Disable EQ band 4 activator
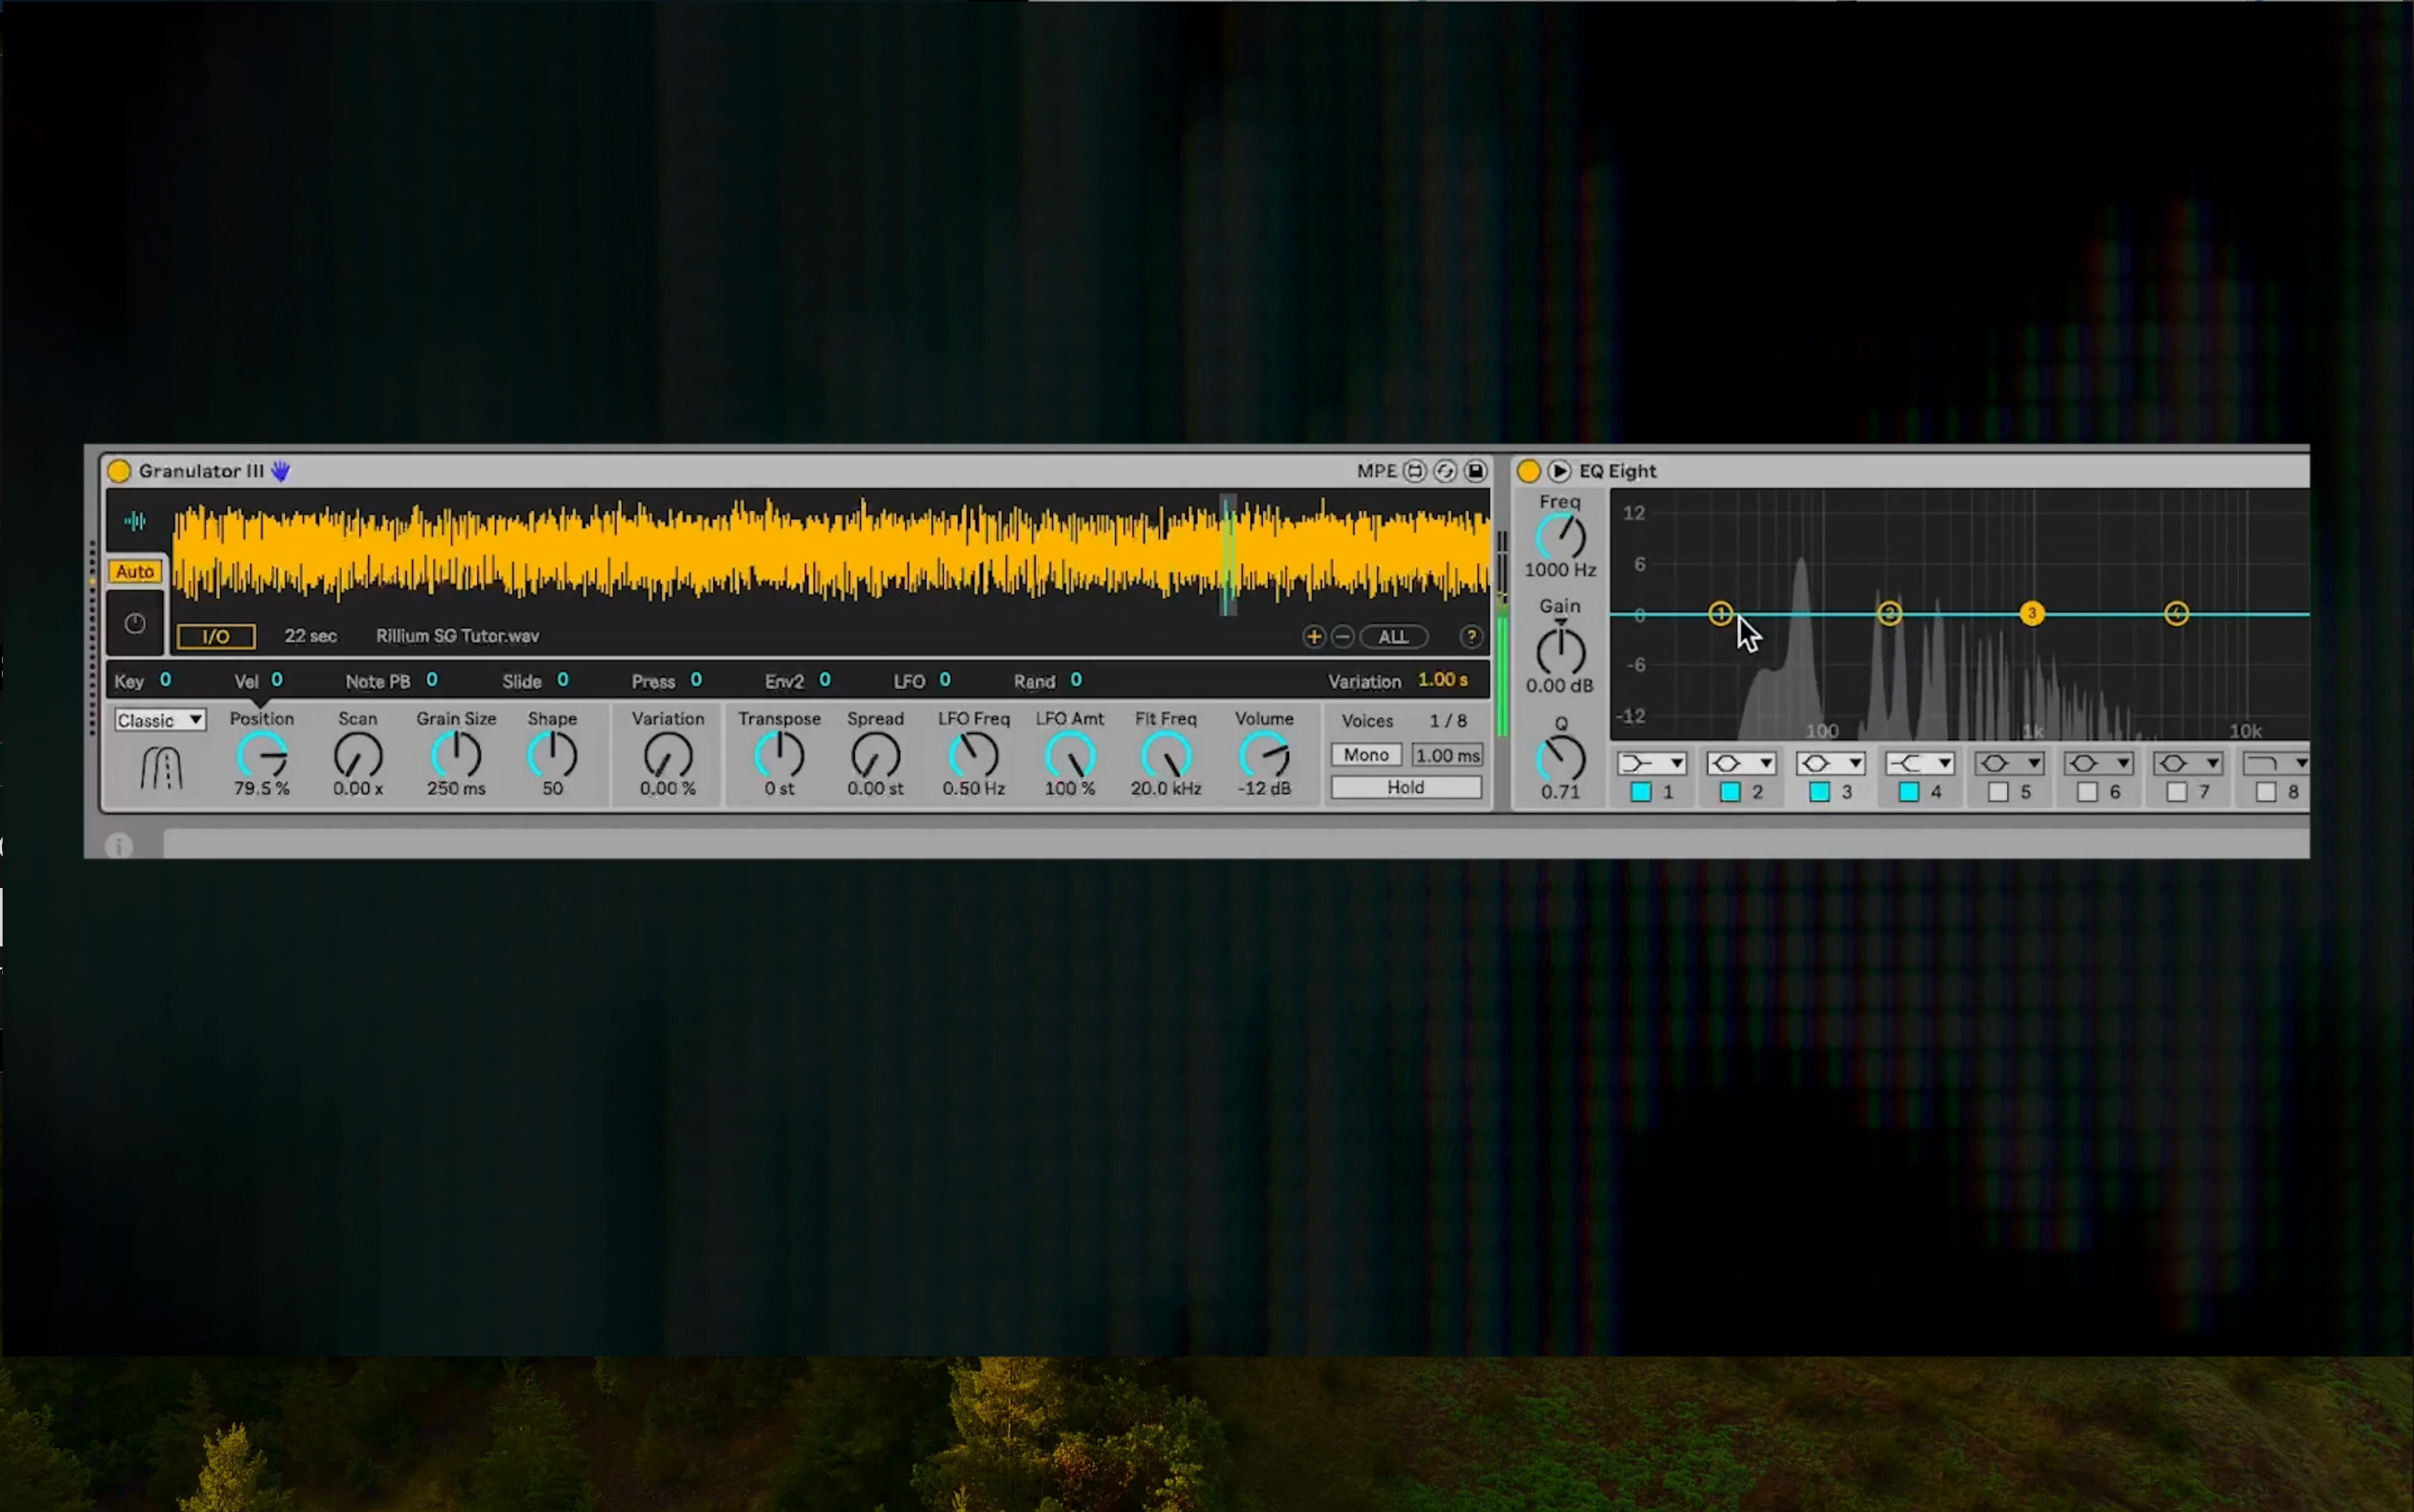 1909,792
